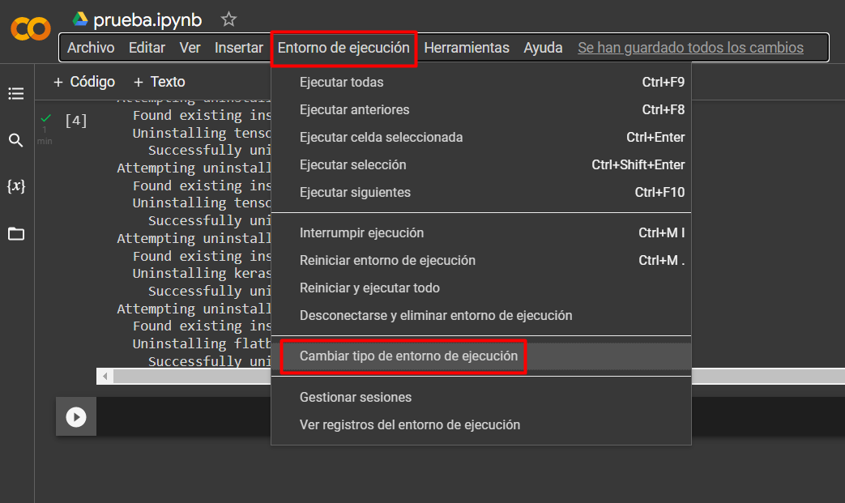Click the Se han guardado todos los cambios link
This screenshot has height=503, width=845.
coord(690,48)
